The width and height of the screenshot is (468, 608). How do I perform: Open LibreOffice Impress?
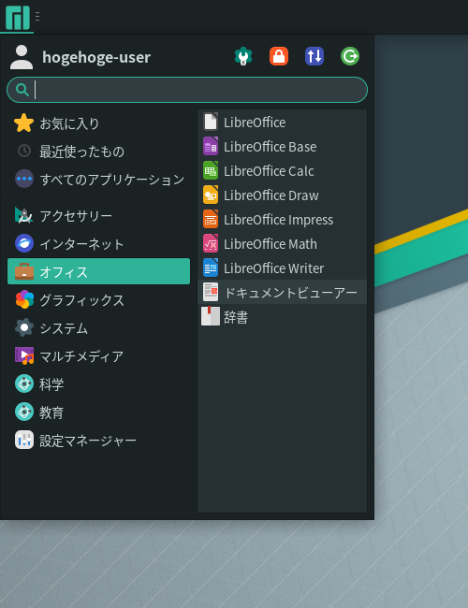pyautogui.click(x=282, y=220)
